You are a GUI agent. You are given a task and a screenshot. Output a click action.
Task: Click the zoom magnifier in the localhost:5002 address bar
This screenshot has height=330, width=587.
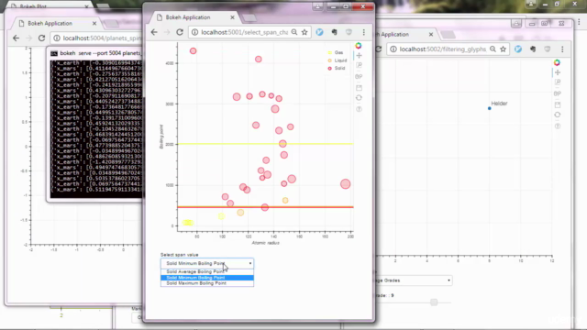click(493, 49)
